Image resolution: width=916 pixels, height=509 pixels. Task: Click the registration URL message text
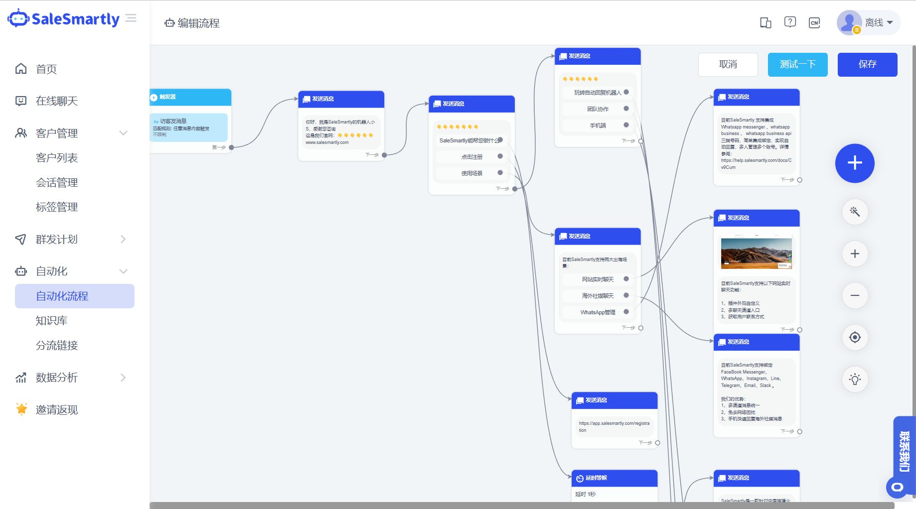pos(614,427)
